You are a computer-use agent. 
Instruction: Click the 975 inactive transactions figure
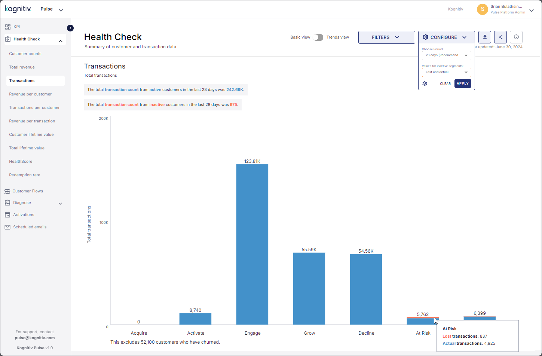[x=233, y=105]
